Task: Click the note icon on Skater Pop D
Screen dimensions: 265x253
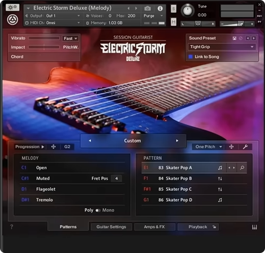Action: pyautogui.click(x=220, y=200)
